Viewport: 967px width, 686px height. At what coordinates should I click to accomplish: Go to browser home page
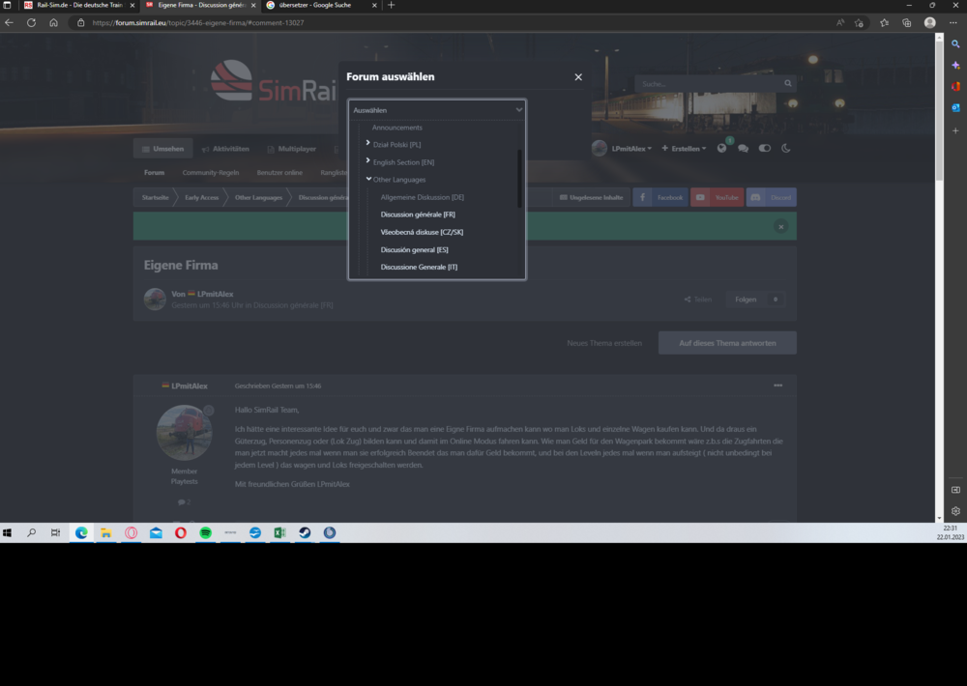[53, 23]
